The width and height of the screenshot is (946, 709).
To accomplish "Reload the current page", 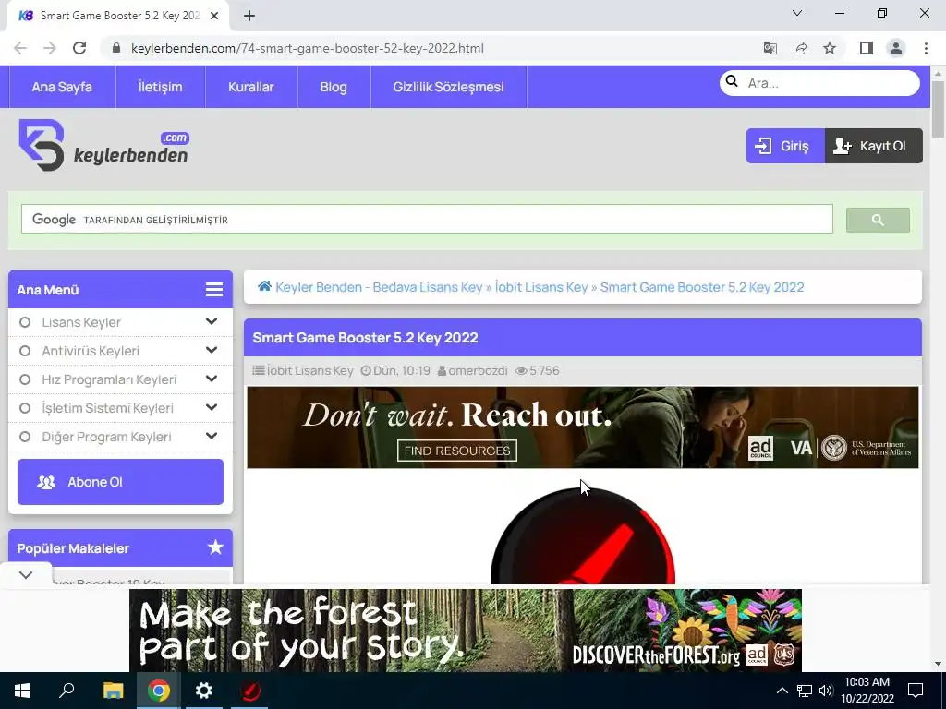I will coord(79,48).
